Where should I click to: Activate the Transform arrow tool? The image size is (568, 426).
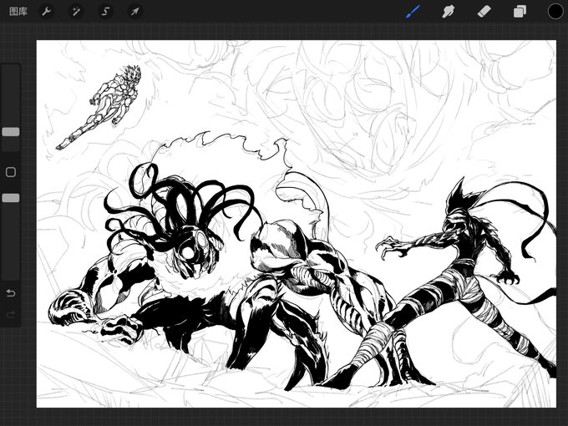click(x=134, y=12)
